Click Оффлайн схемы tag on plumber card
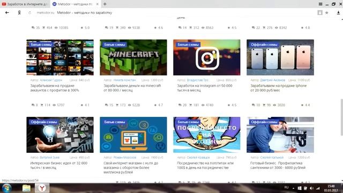Screen dimensions: 343x193 [x=264, y=122]
